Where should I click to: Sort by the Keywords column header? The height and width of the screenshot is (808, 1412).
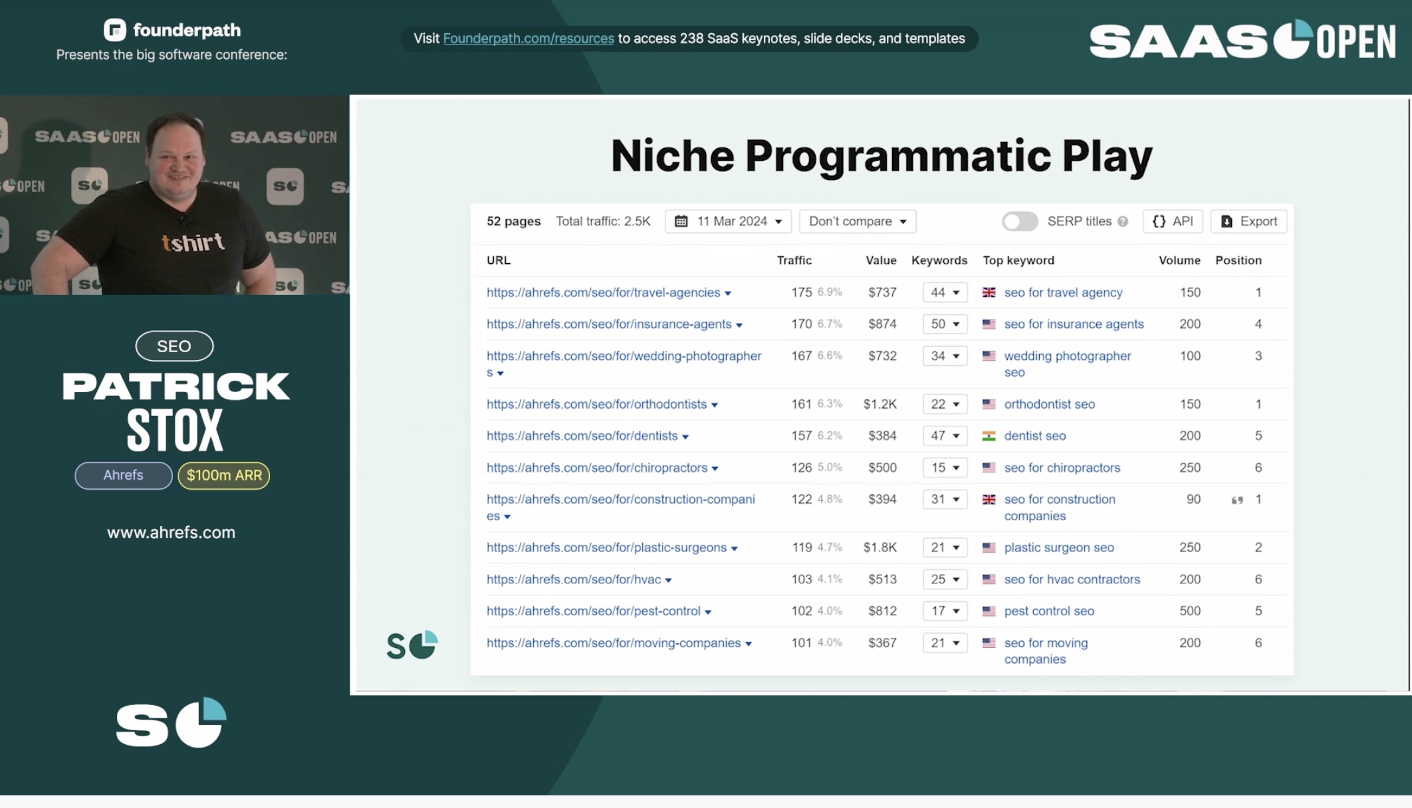(x=939, y=260)
